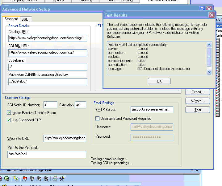Select the Standard tab
Screen dimensions: 222x186
tap(11, 19)
